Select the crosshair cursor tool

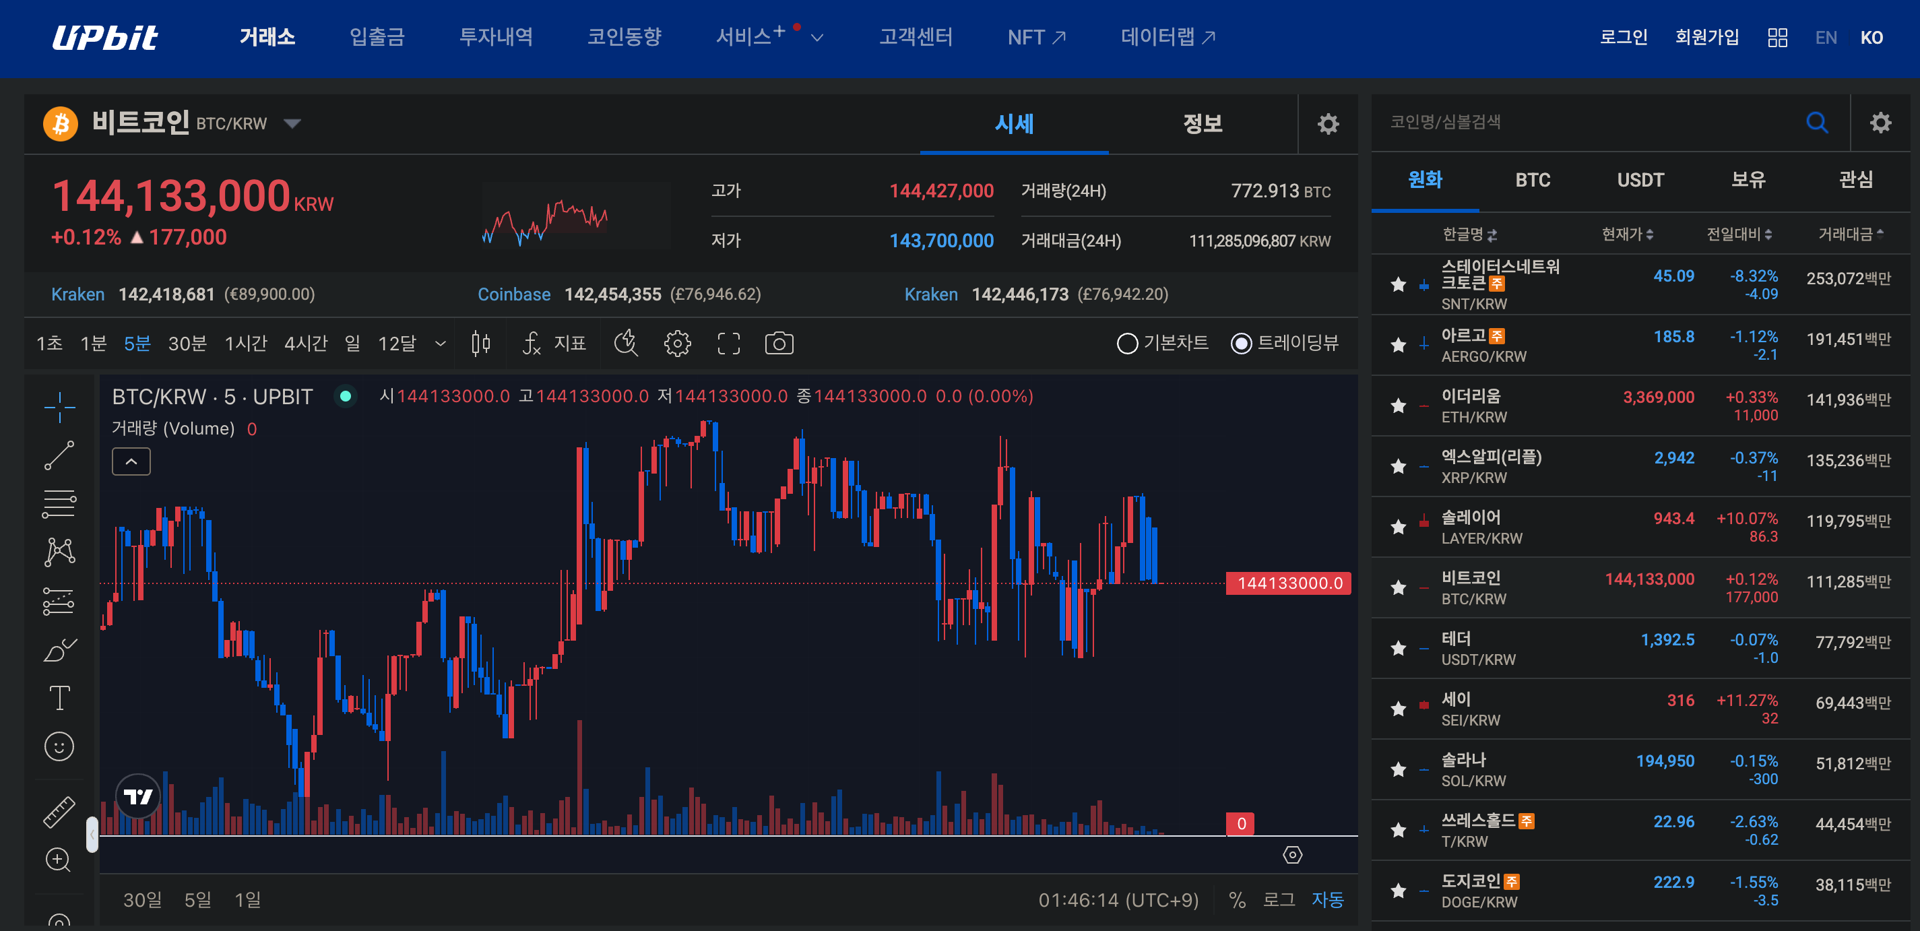pyautogui.click(x=59, y=407)
